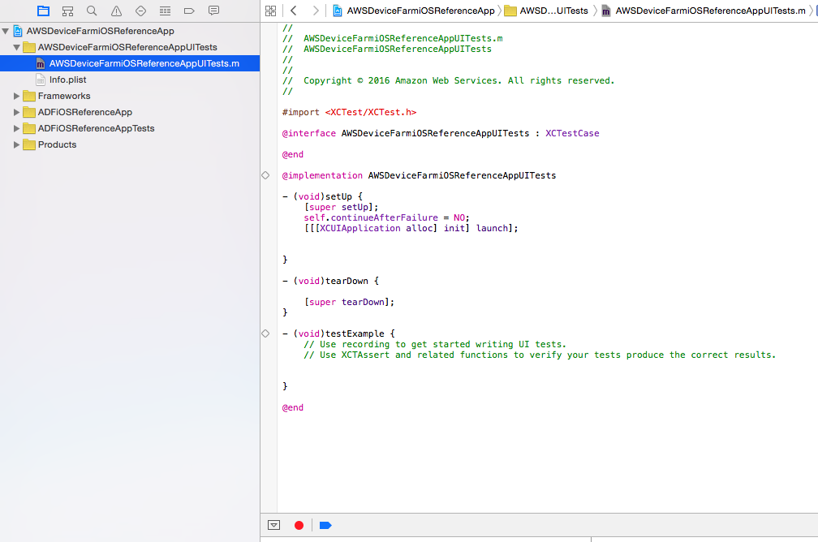
Task: Select Info.plist in the navigator
Action: (67, 80)
